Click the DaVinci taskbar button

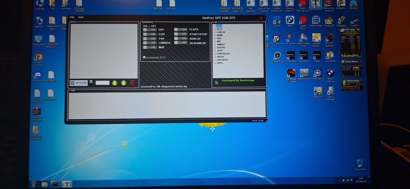(x=67, y=184)
